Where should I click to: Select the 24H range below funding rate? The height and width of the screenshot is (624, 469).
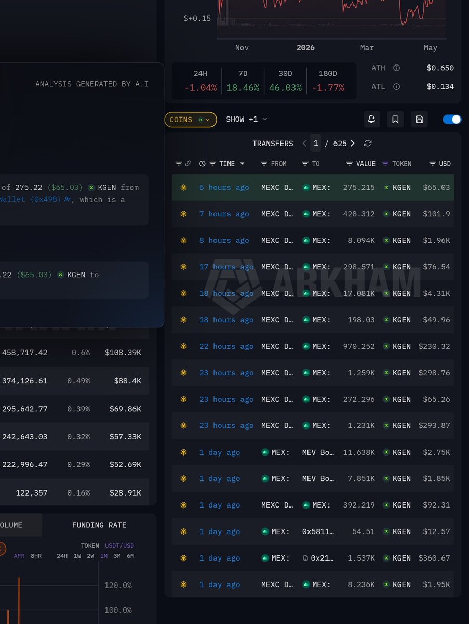pos(62,556)
